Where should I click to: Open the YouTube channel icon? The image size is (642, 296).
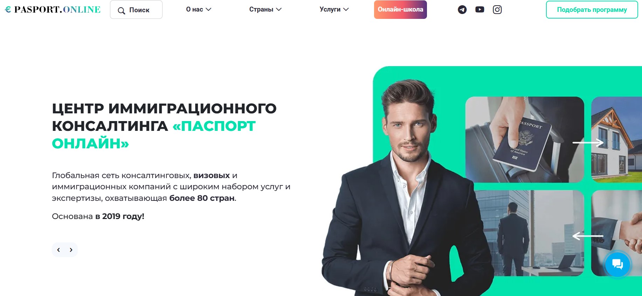coord(480,9)
